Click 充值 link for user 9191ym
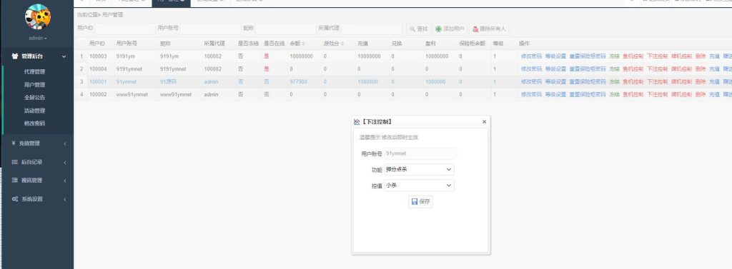This screenshot has height=269, width=732. (714, 56)
